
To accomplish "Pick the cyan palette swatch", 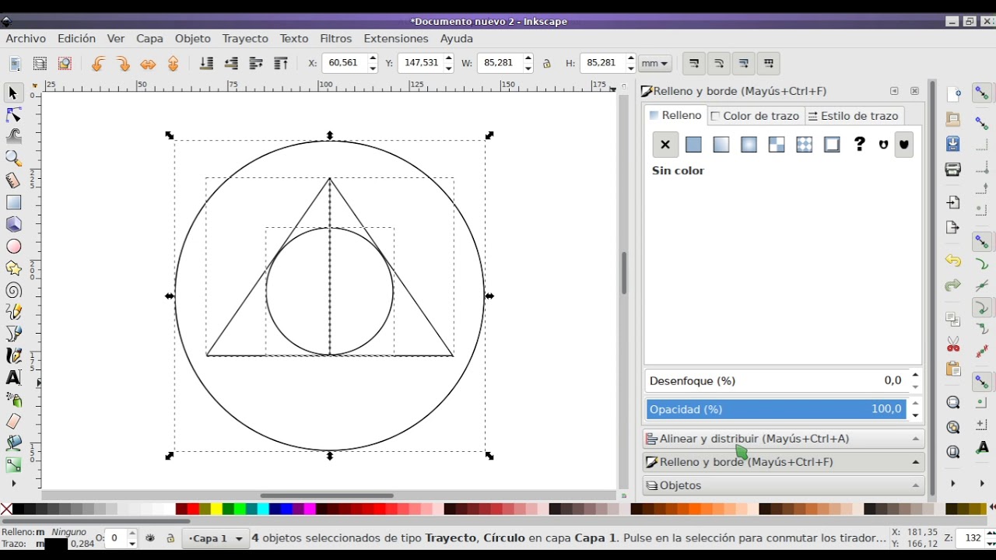I will [x=263, y=509].
